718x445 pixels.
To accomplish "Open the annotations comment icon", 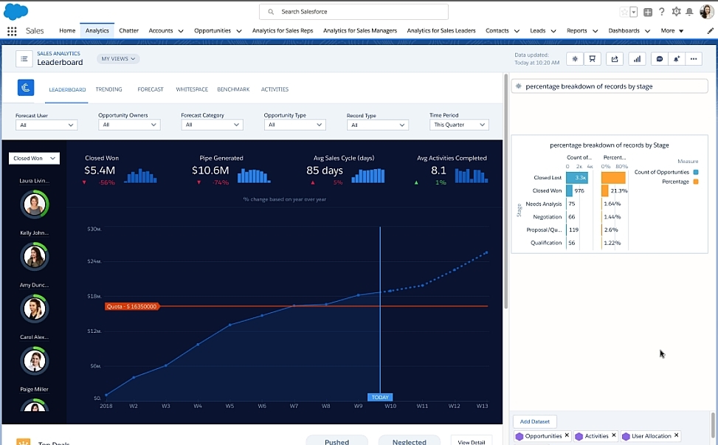I will [660, 59].
